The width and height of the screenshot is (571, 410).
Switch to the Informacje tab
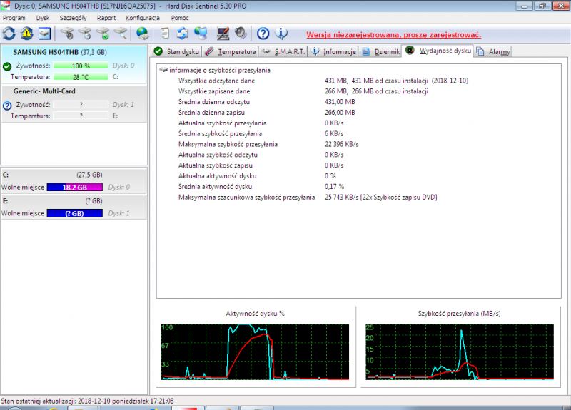pos(333,51)
